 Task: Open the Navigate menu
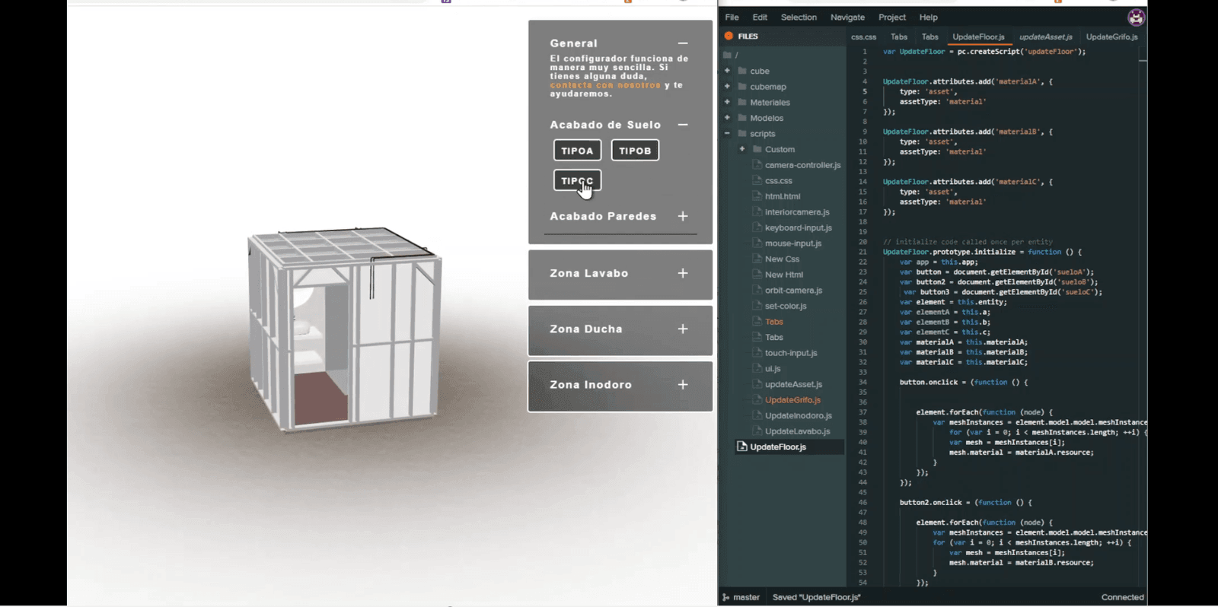[x=847, y=17]
